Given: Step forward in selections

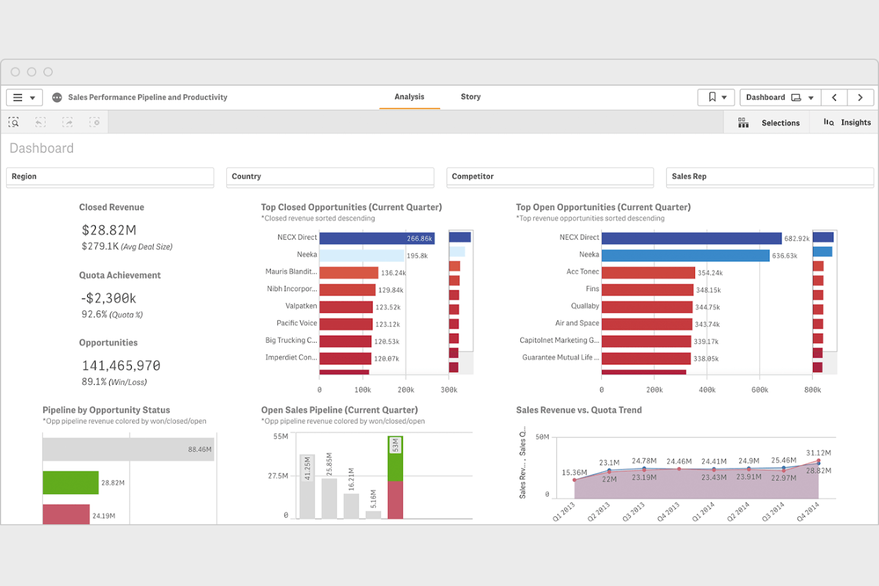Looking at the screenshot, I should [x=68, y=122].
